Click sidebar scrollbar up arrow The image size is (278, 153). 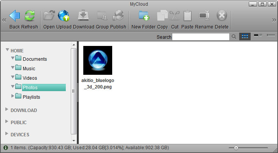click(74, 45)
